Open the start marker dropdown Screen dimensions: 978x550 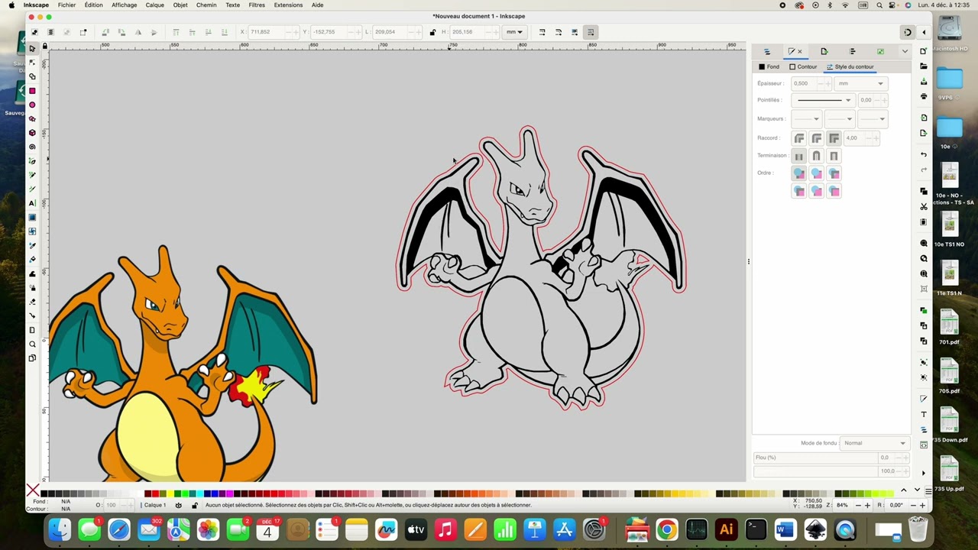(807, 118)
